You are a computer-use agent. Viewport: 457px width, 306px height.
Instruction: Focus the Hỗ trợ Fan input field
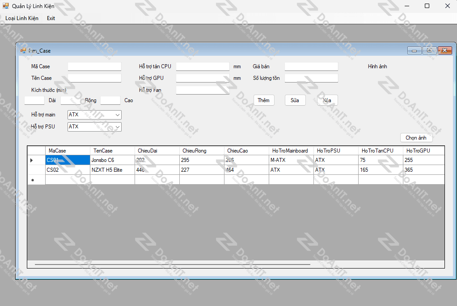pyautogui.click(x=203, y=90)
